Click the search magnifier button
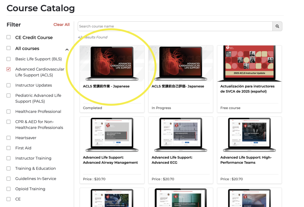This screenshot has height=207, width=304. click(277, 26)
